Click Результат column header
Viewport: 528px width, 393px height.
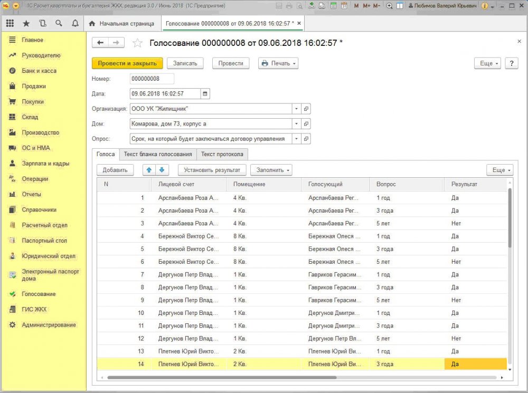point(476,184)
